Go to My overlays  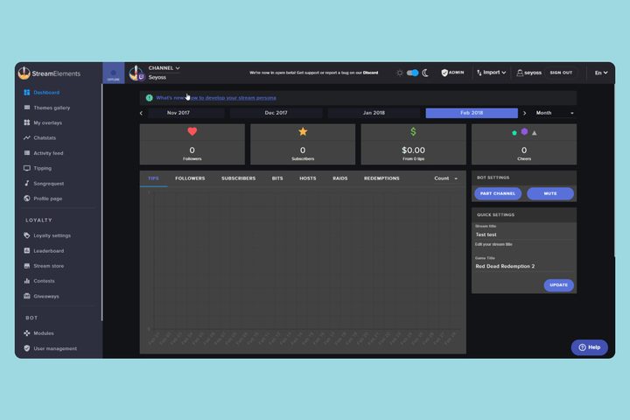pyautogui.click(x=43, y=122)
